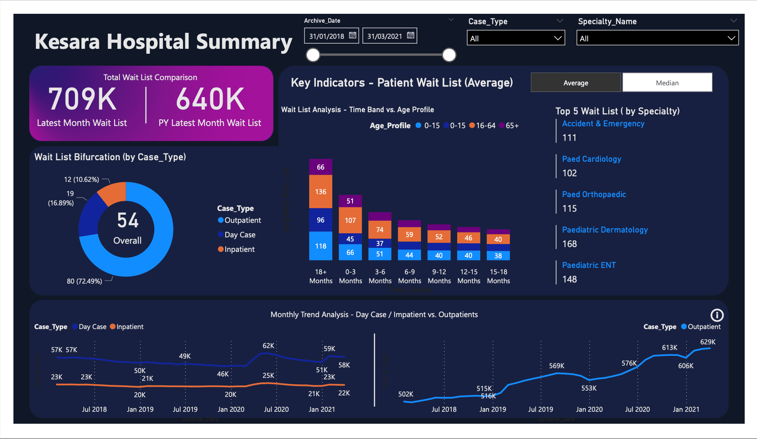757x439 pixels.
Task: Click the left date range slider handle
Action: (313, 55)
